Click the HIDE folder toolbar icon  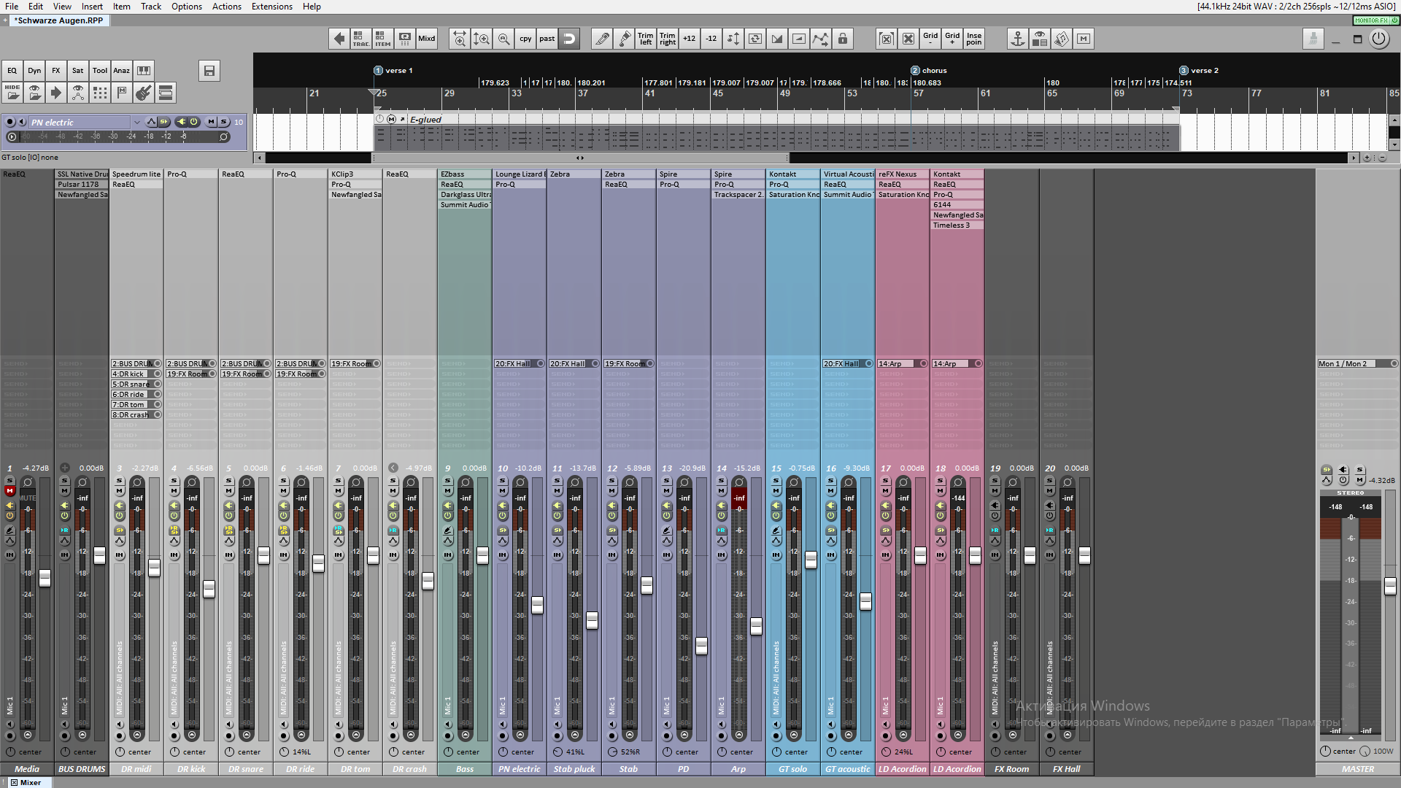(x=12, y=93)
